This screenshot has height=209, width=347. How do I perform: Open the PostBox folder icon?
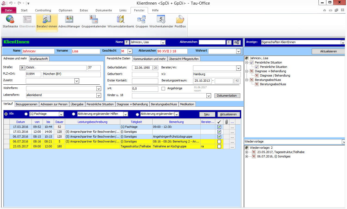pyautogui.click(x=180, y=22)
